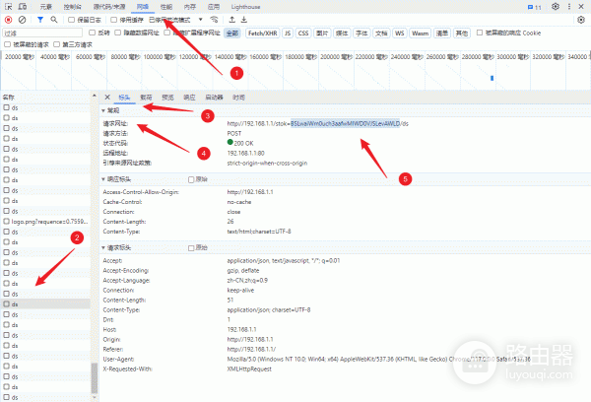Filter requests by 文档

point(381,33)
